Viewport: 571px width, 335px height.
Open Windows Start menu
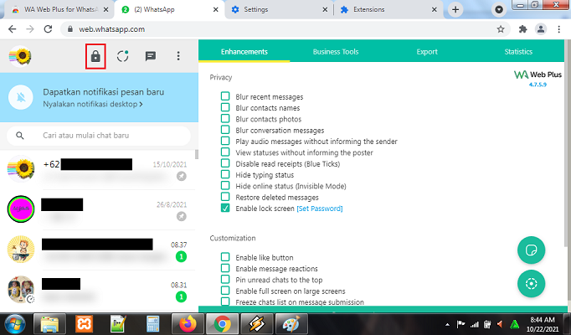14,324
